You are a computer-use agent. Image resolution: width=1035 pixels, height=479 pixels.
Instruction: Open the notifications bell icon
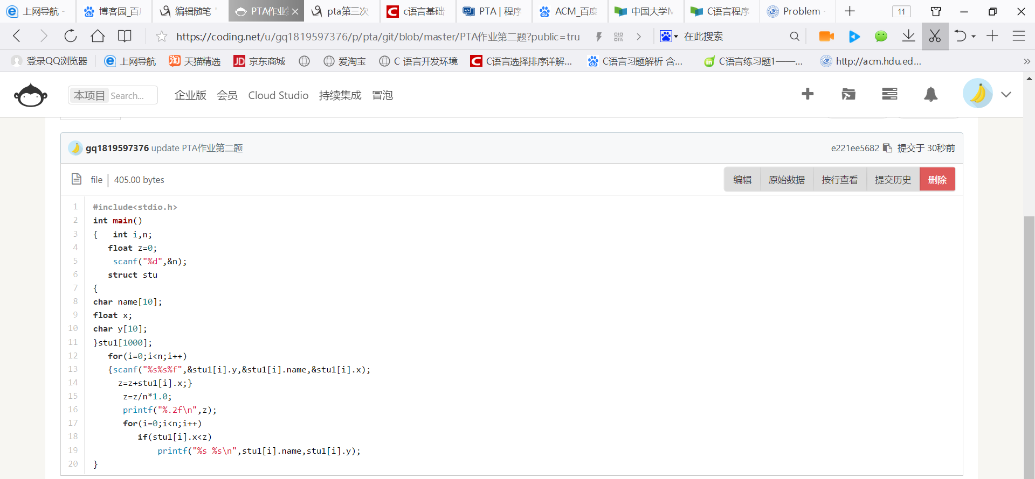(930, 94)
